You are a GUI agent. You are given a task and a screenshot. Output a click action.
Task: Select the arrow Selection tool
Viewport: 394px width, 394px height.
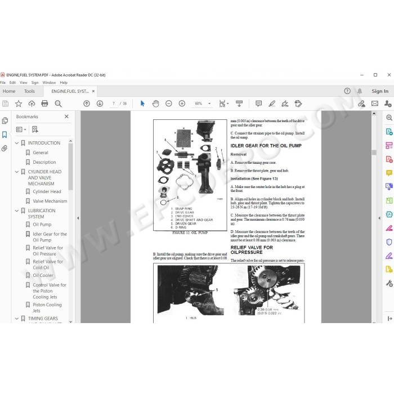point(142,104)
